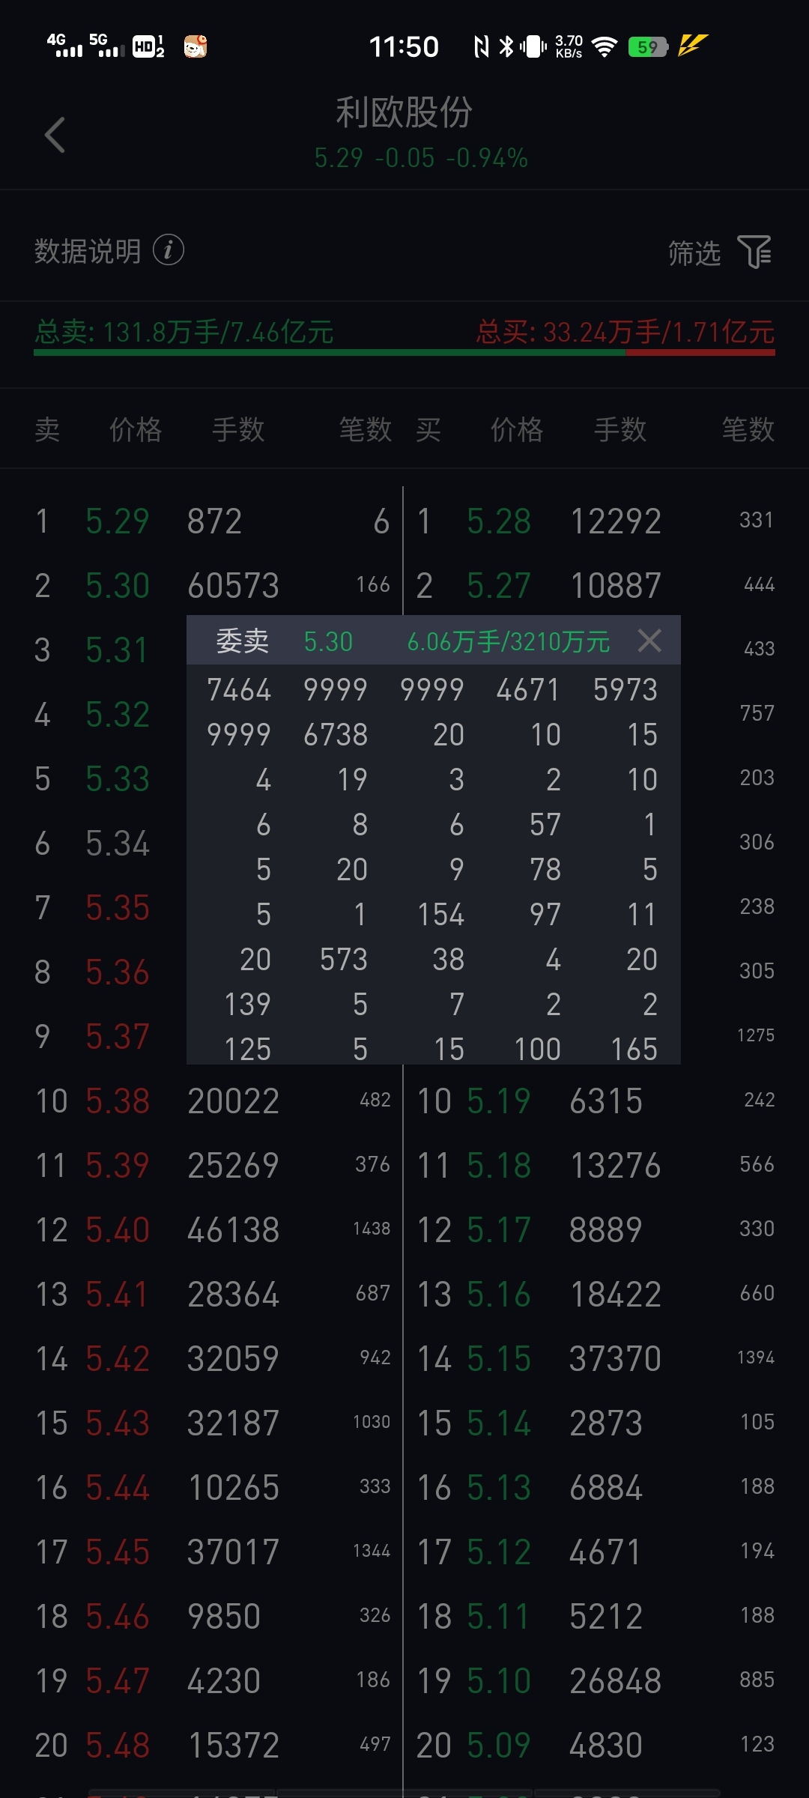Tap sell volume 28364 at price 5.41
Screen dimensions: 809x1798
pyautogui.click(x=233, y=1295)
